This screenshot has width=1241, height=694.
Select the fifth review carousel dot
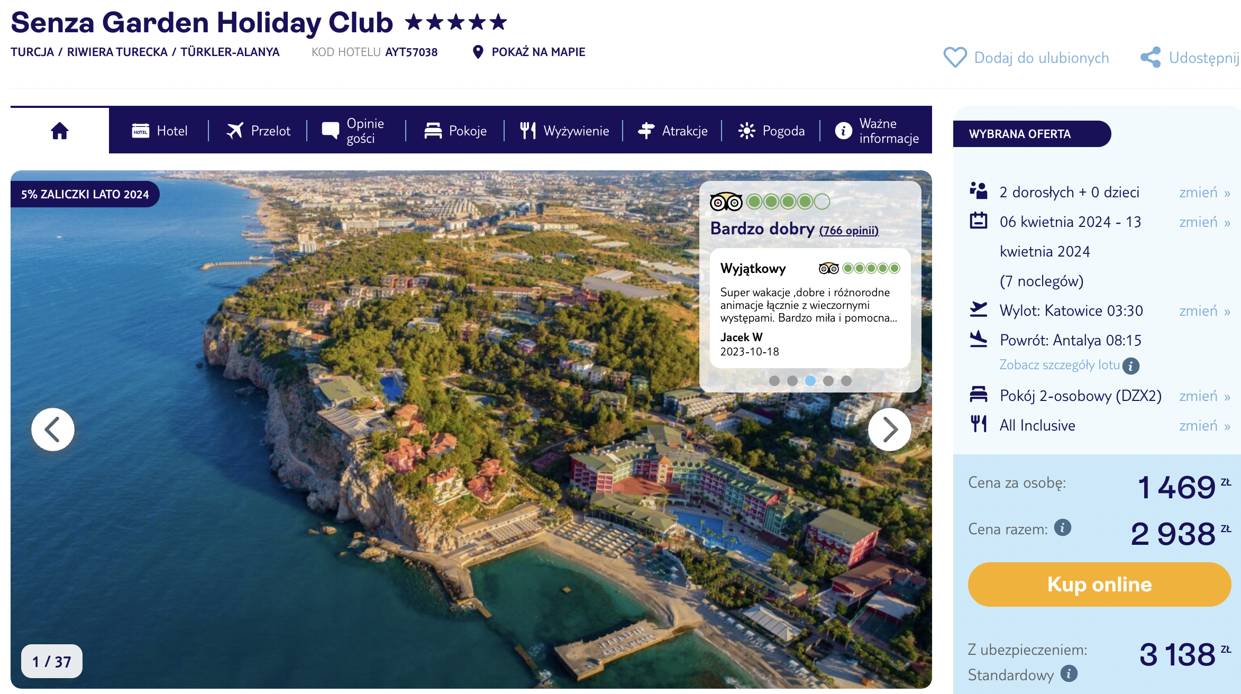[x=846, y=380]
